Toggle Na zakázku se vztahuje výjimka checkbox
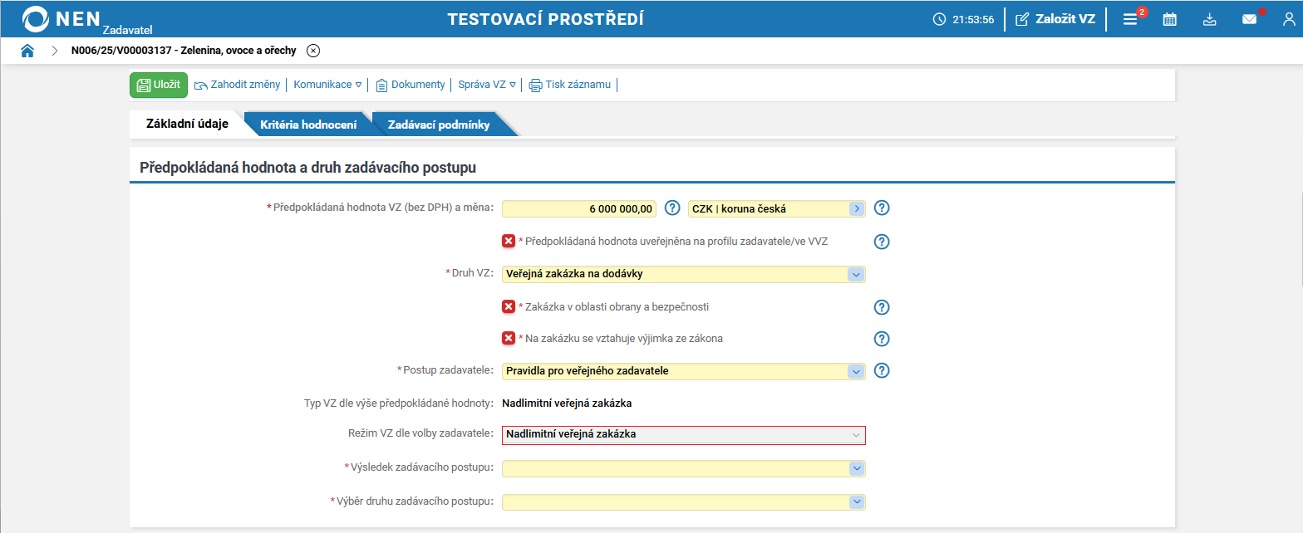This screenshot has height=533, width=1303. tap(509, 339)
